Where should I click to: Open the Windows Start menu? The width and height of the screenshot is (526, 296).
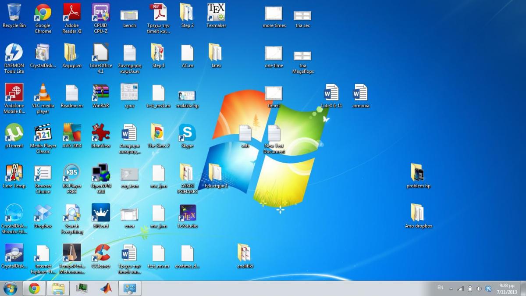(11, 288)
